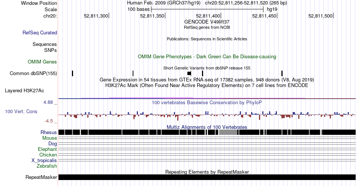Image resolution: width=356 pixels, height=186 pixels.
Task: Click Repeating Elements by RepeatMasker title
Action: pos(207,172)
